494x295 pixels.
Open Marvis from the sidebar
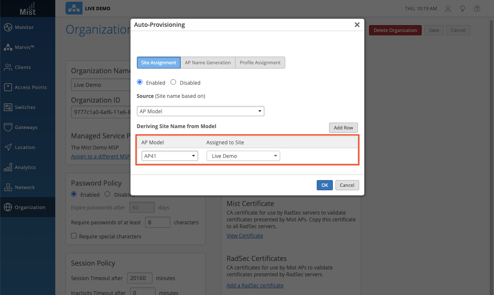pyautogui.click(x=8, y=47)
